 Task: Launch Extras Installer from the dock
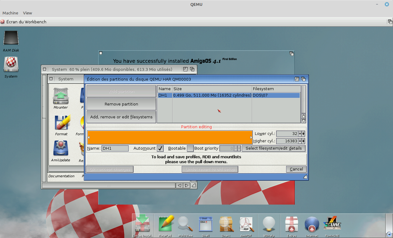143,224
